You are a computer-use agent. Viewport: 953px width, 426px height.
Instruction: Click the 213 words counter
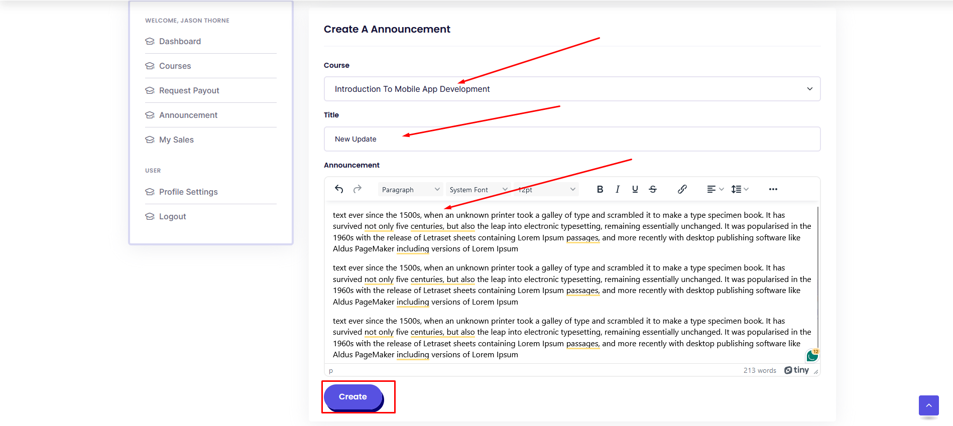tap(760, 370)
